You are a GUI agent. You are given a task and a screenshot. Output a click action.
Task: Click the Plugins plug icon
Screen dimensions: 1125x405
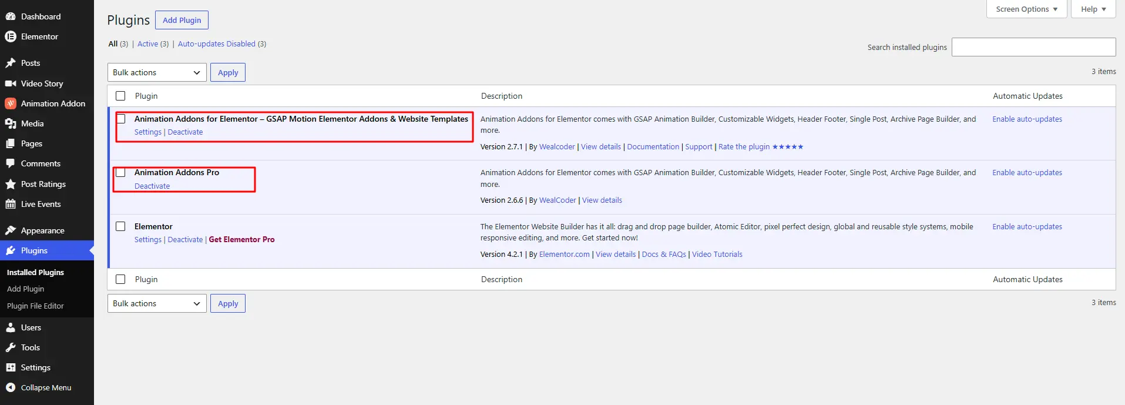[x=11, y=250]
